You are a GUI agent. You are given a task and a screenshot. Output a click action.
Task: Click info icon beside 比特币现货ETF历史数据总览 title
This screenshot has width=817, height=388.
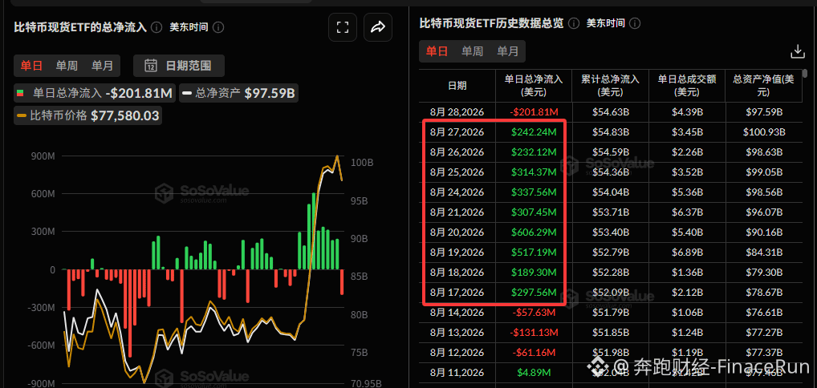pyautogui.click(x=574, y=23)
